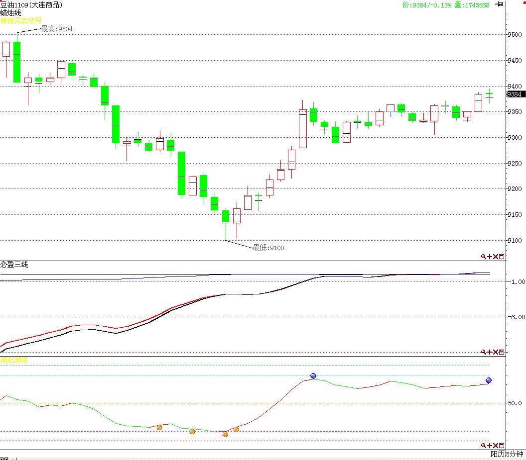Click the 5分钟 period label
This screenshot has height=460, width=526.
tap(515, 454)
